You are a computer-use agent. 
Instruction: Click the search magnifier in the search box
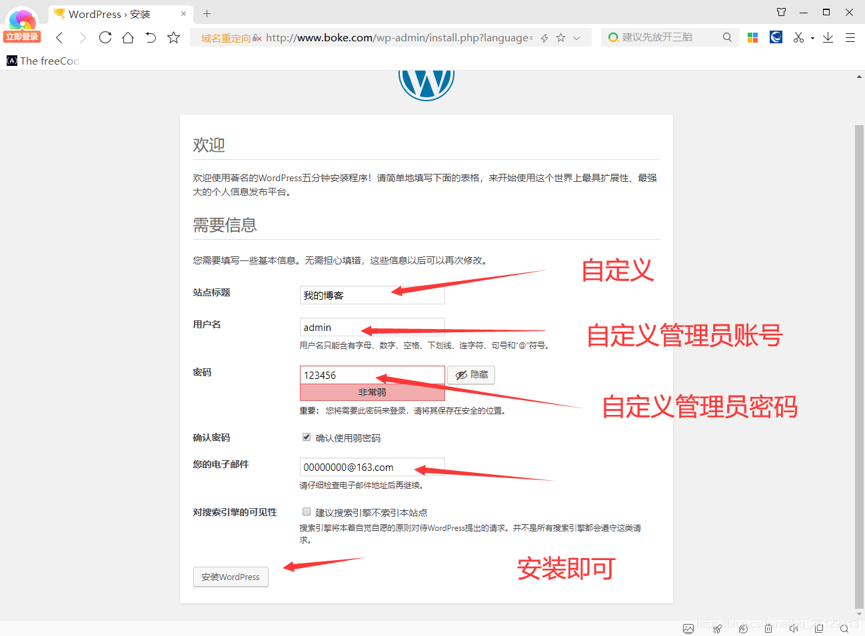727,37
